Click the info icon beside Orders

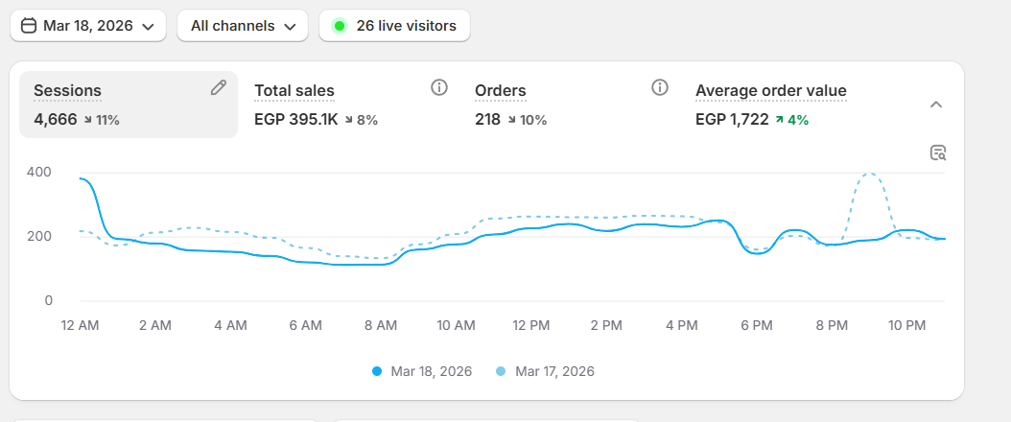click(660, 88)
